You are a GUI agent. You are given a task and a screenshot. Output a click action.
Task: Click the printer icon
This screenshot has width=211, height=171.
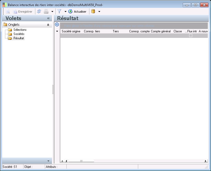(x=46, y=12)
